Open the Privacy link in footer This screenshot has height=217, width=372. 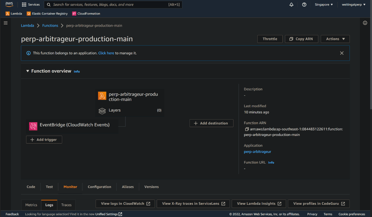(x=312, y=214)
